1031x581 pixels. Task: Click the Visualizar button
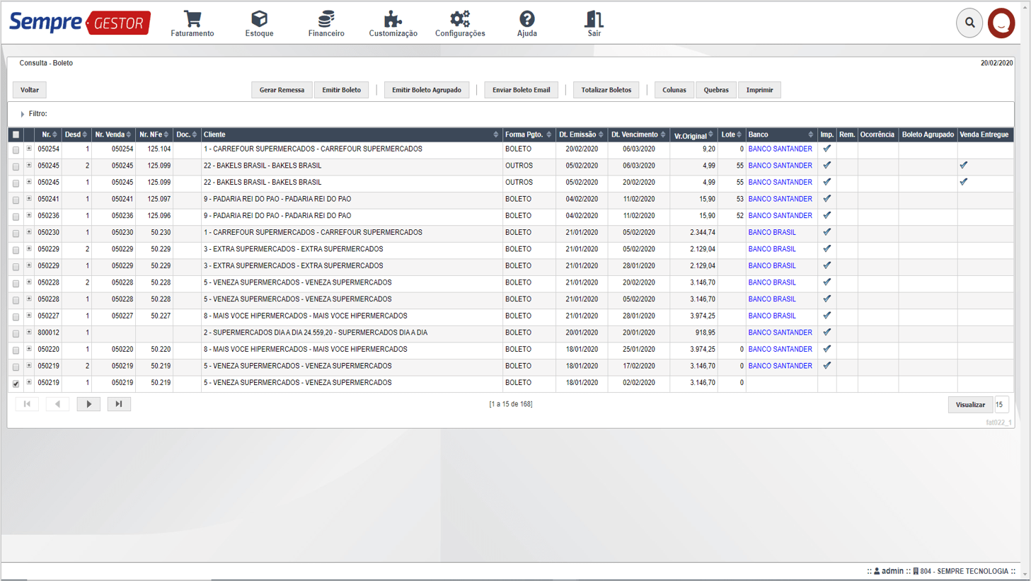click(970, 405)
